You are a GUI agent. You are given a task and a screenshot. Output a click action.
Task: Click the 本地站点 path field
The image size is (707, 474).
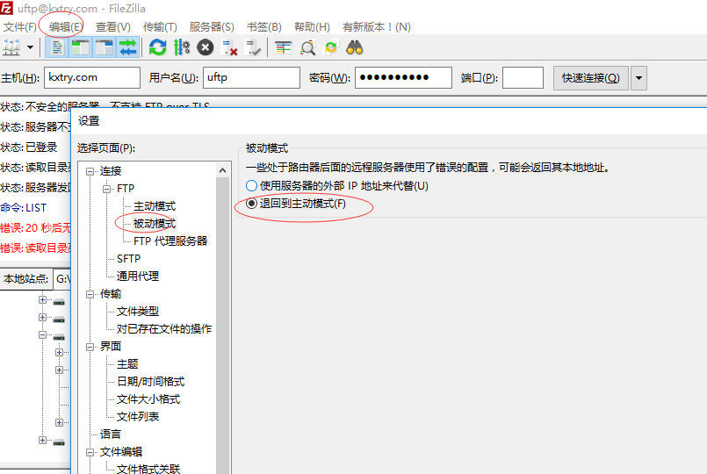tap(61, 279)
